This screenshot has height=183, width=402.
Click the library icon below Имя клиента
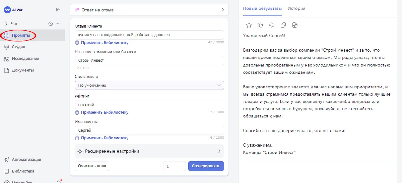[77, 138]
